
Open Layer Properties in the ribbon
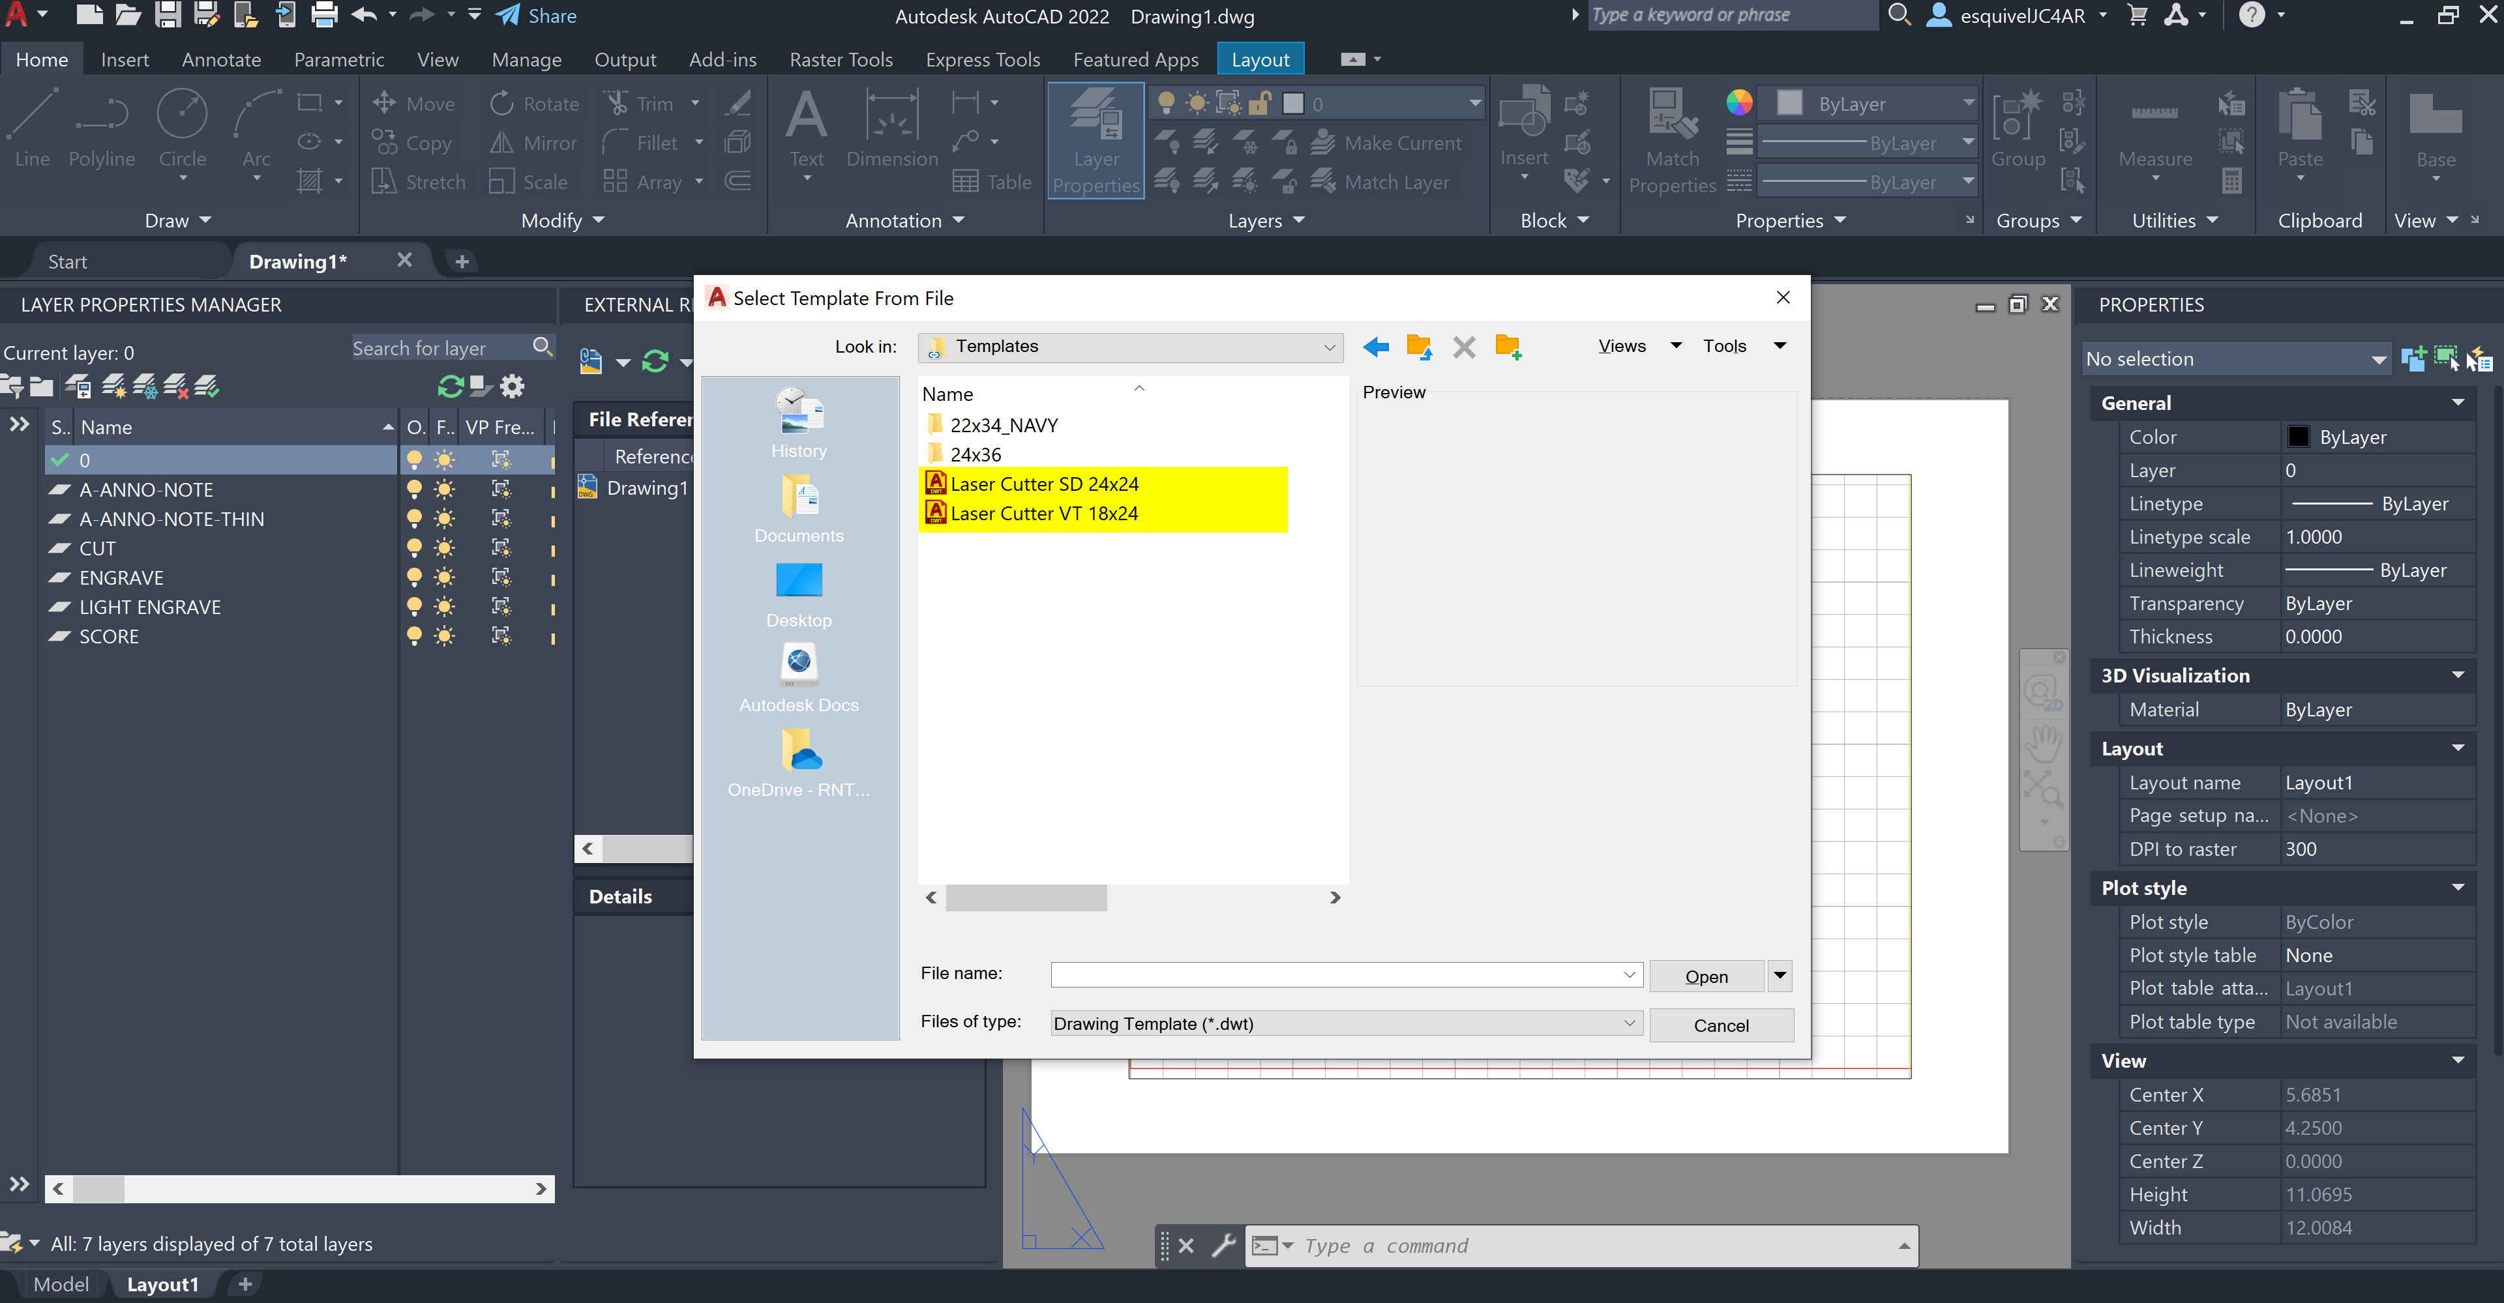coord(1096,141)
